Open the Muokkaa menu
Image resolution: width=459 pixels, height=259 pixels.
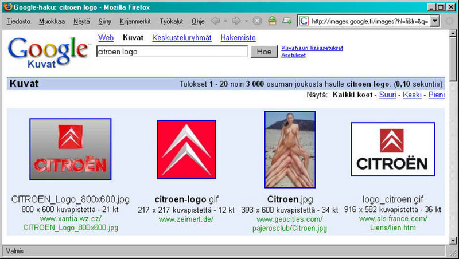[x=52, y=21]
